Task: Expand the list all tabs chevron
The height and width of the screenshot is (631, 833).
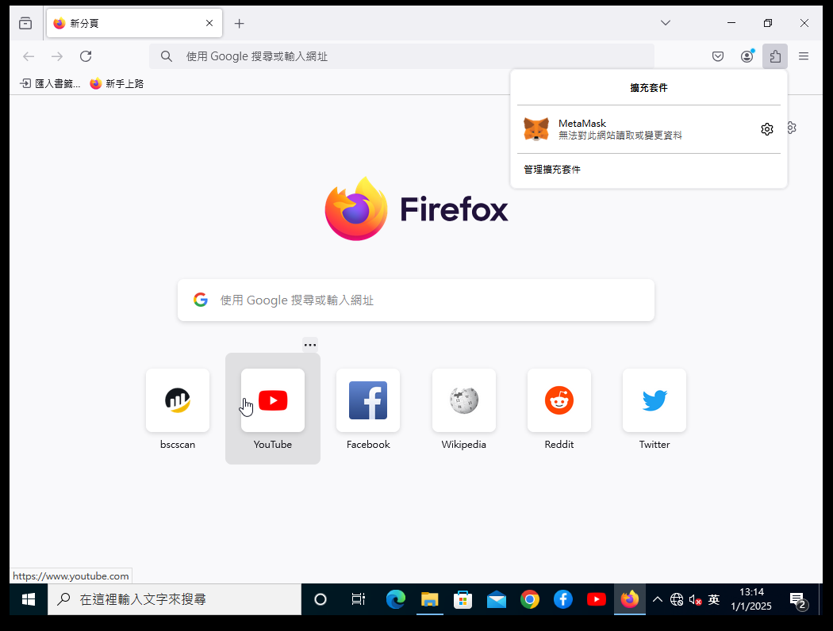Action: pos(665,23)
